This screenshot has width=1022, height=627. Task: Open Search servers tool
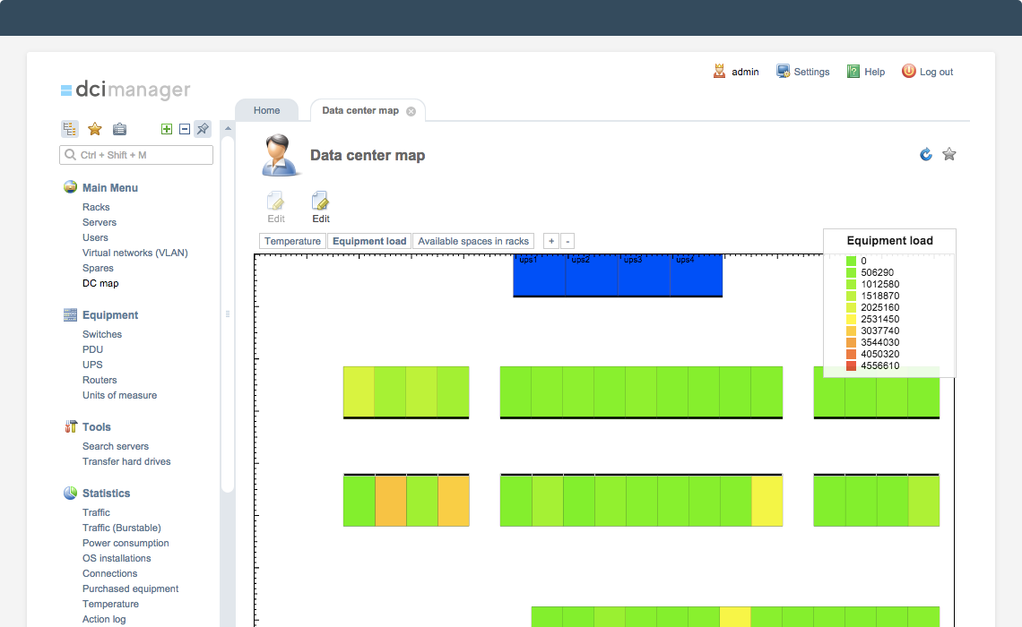point(116,446)
